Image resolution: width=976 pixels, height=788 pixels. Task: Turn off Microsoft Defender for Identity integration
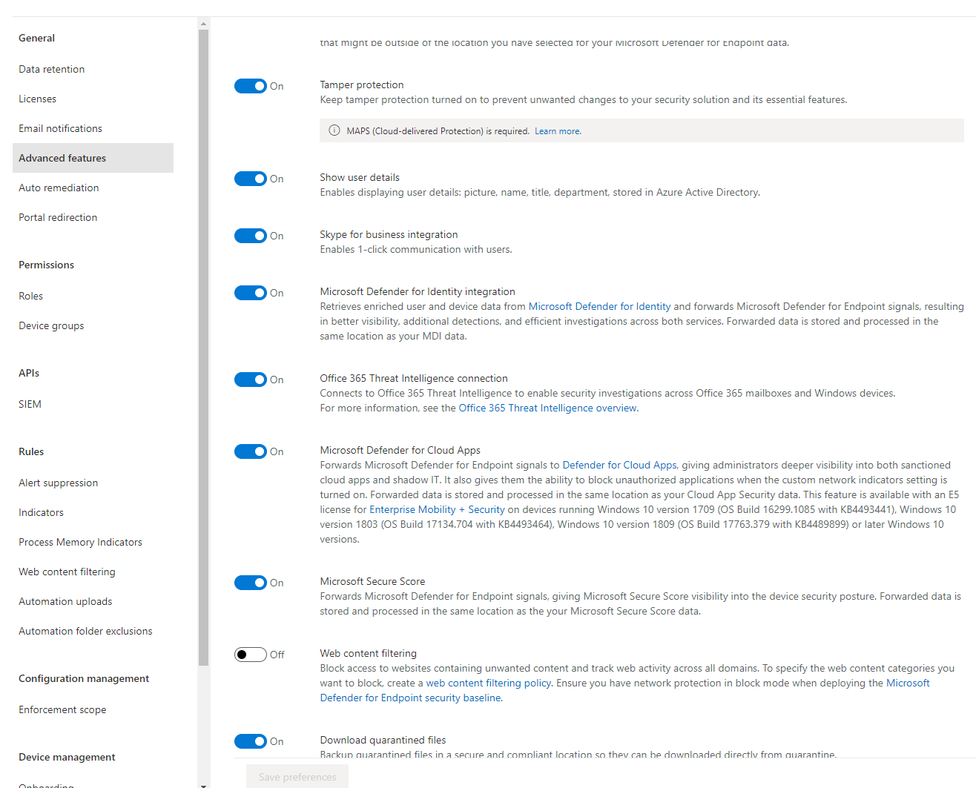[x=251, y=293]
